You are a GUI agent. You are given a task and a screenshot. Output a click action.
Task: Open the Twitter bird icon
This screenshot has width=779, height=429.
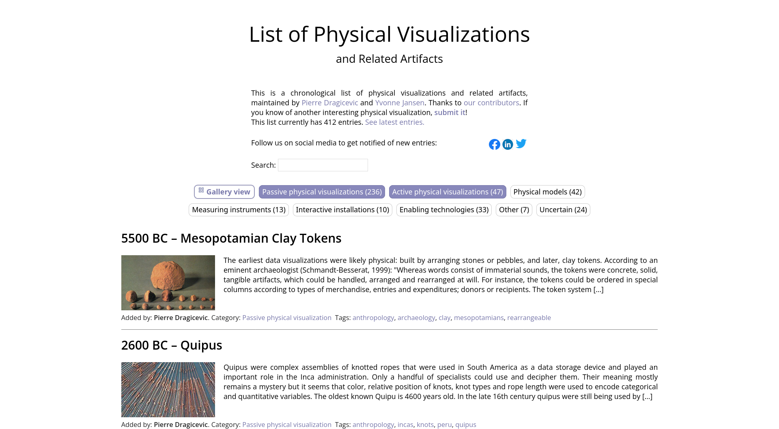(x=521, y=143)
